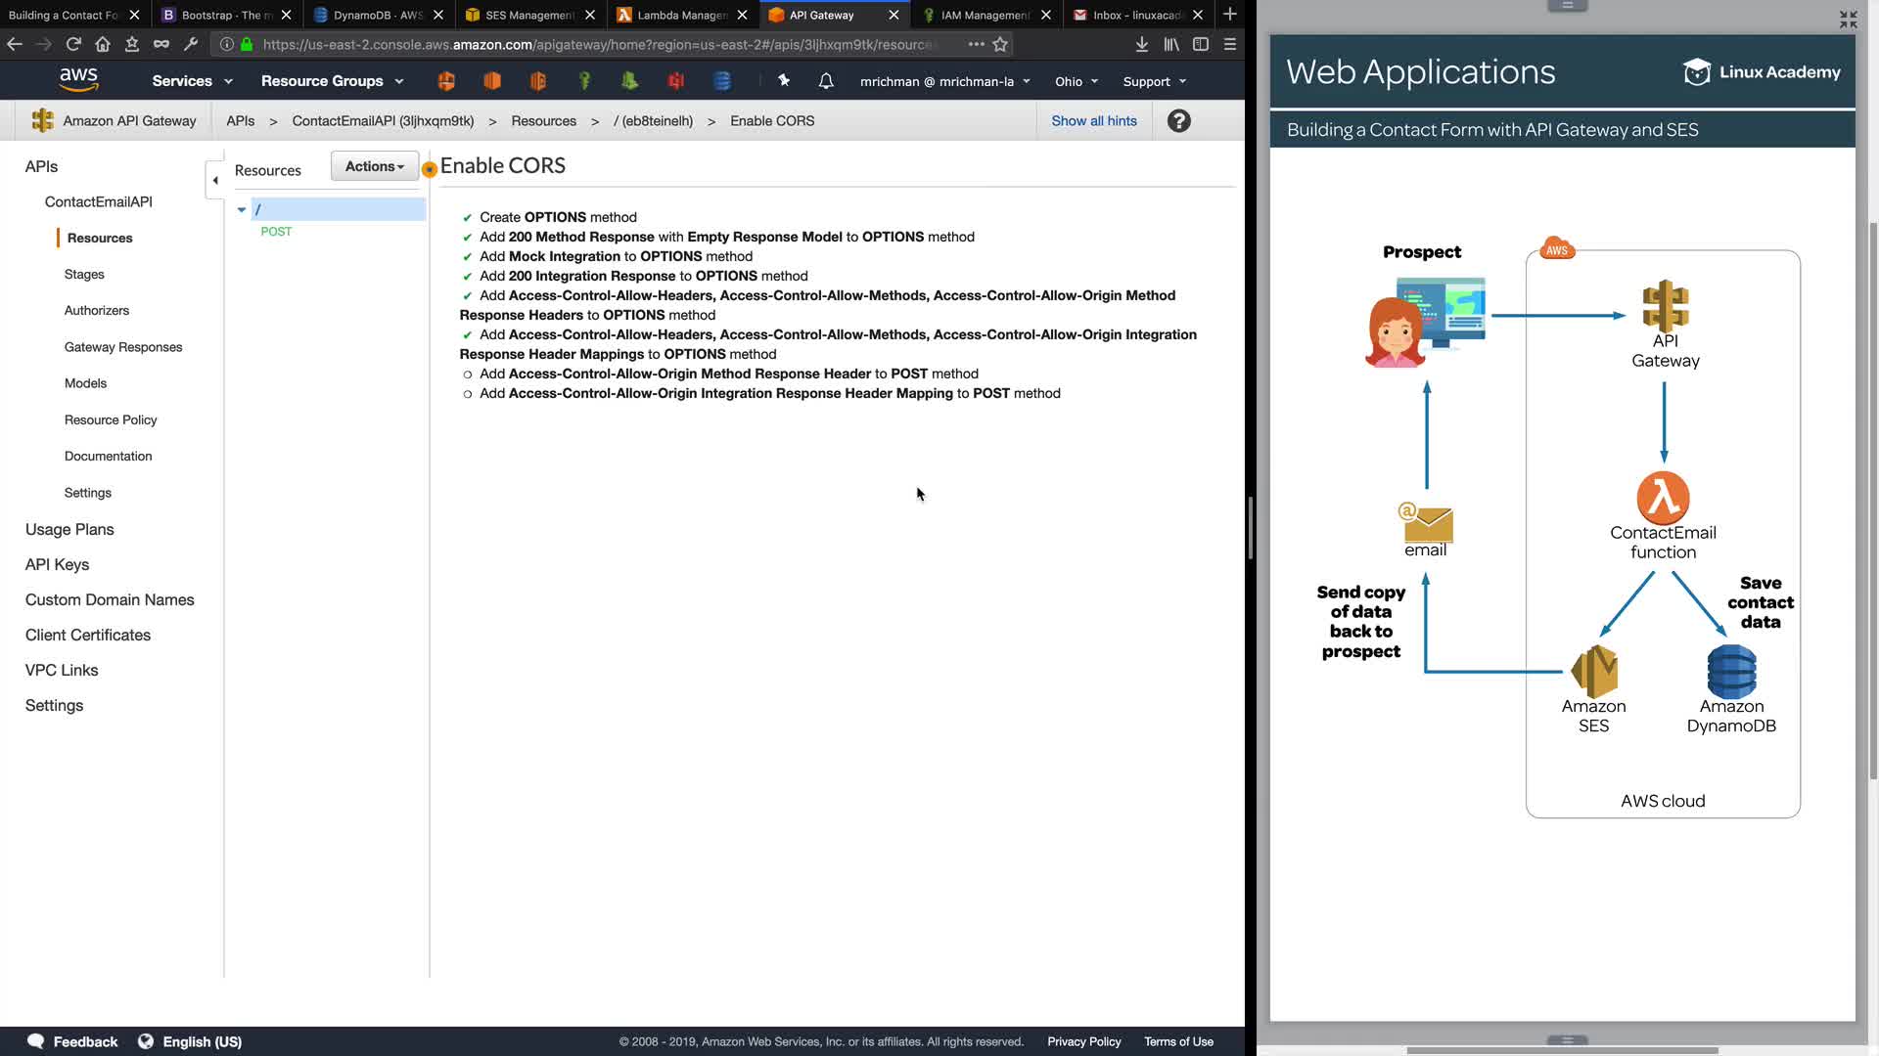Open Stages in the sidebar
This screenshot has height=1056, width=1879.
[x=84, y=275]
